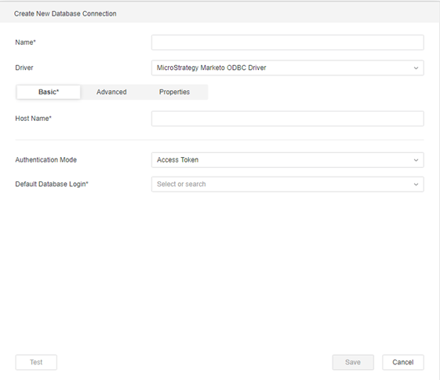The width and height of the screenshot is (440, 380).
Task: Click the Test button
Action: pos(36,362)
